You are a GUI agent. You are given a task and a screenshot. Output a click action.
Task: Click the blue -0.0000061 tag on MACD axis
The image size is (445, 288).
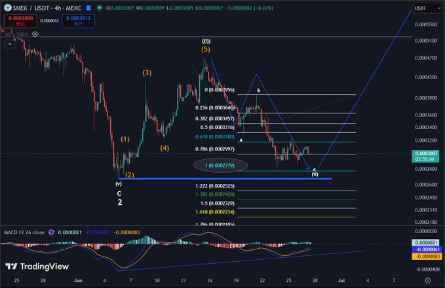click(426, 249)
